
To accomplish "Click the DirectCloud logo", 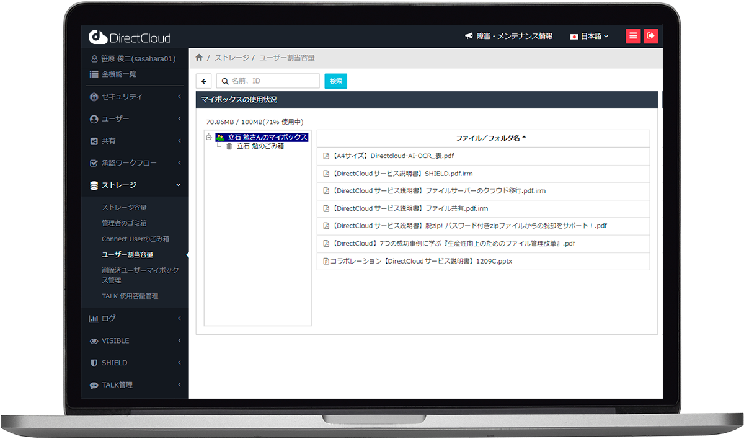I will pyautogui.click(x=129, y=37).
